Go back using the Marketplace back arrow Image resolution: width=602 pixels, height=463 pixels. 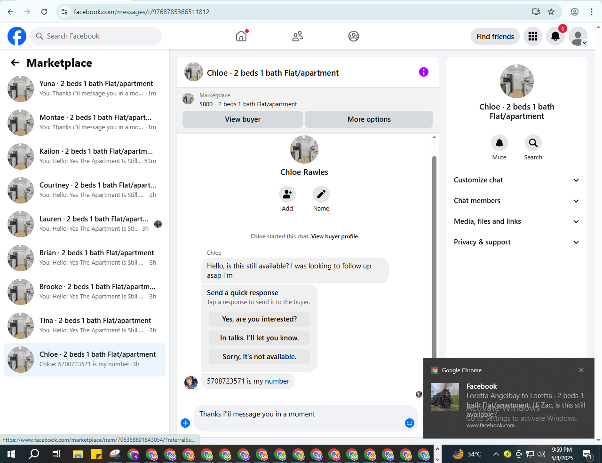click(15, 63)
